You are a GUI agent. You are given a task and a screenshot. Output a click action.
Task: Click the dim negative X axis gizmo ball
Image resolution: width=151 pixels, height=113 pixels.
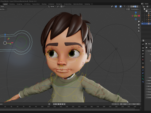(132, 16)
